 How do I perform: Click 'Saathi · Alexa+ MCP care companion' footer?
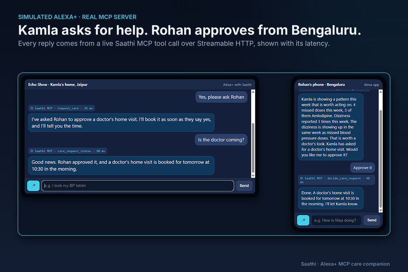[x=345, y=264]
